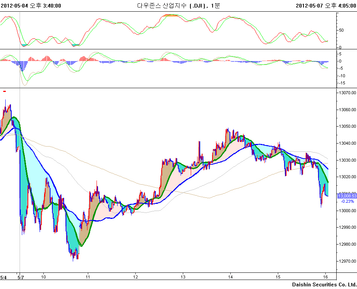Click the 14 o'clock time axis label
The width and height of the screenshot is (357, 289).
pos(230,277)
